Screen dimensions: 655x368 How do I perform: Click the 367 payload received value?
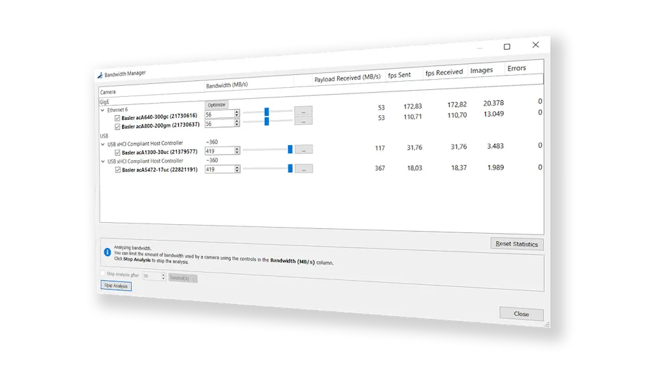[x=380, y=168]
